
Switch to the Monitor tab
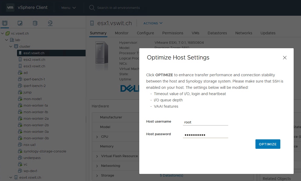(x=121, y=33)
